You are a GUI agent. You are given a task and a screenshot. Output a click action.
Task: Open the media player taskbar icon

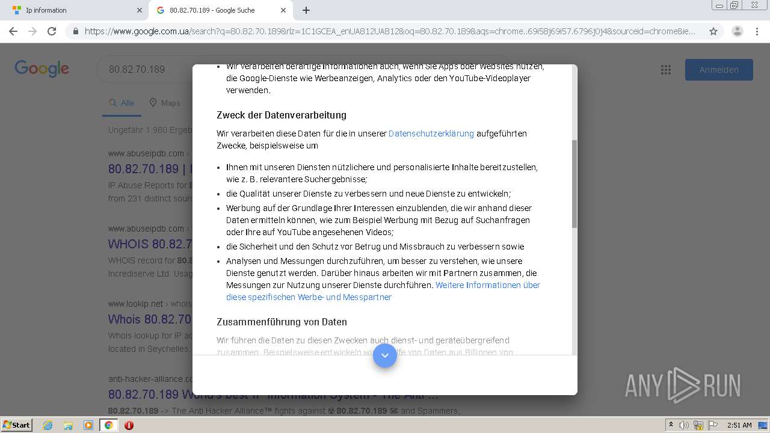pyautogui.click(x=88, y=425)
